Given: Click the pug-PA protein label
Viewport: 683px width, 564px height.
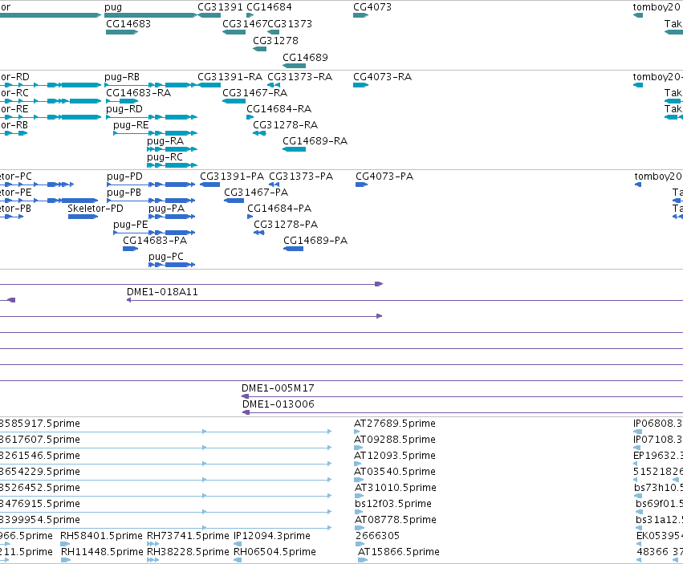Looking at the screenshot, I should pos(166,209).
